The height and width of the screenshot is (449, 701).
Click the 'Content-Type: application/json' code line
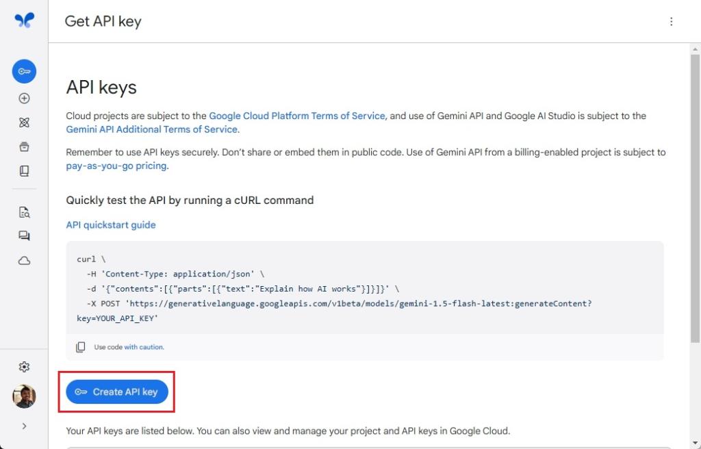(175, 274)
